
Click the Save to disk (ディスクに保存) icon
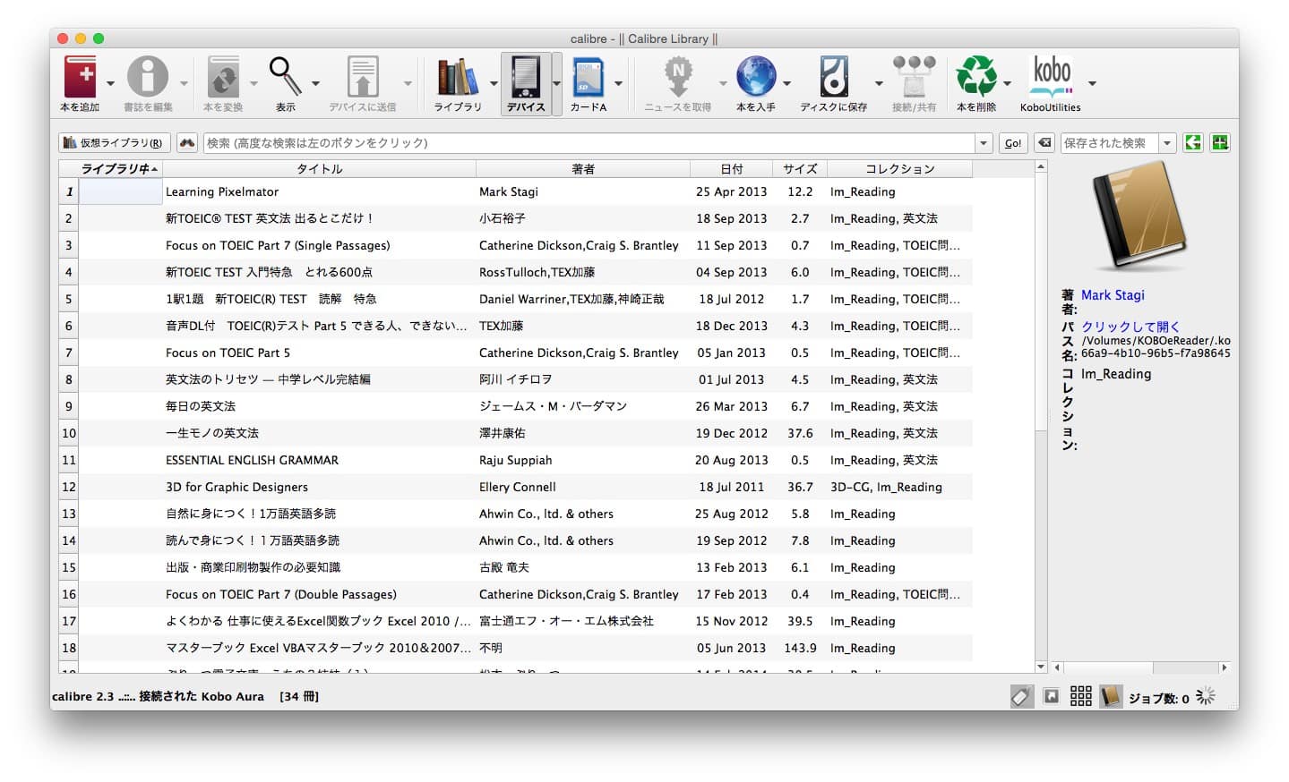(833, 79)
